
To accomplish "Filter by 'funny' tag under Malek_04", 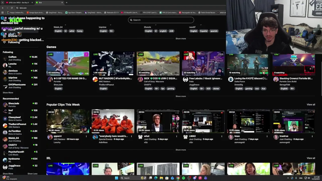I will pos(80,31).
